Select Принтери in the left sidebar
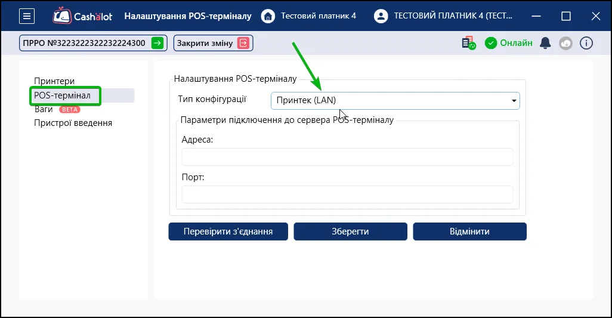Image resolution: width=612 pixels, height=318 pixels. click(54, 81)
